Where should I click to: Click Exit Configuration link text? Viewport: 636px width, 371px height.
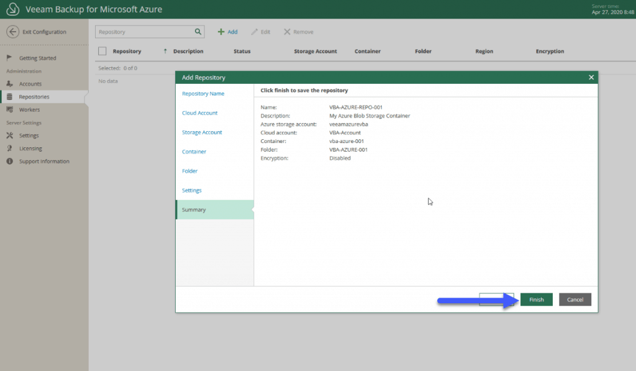[44, 32]
